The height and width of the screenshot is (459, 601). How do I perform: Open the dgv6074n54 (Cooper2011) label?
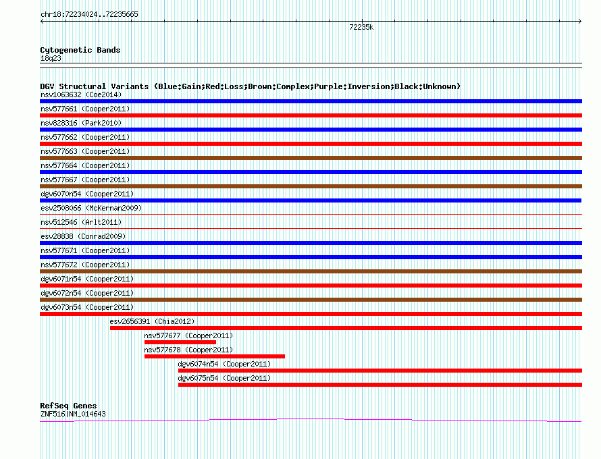(x=224, y=364)
